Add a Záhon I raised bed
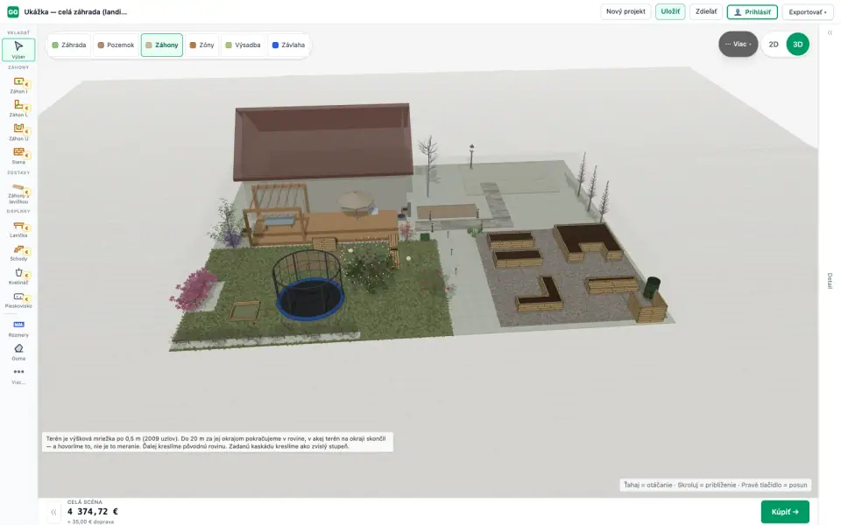The height and width of the screenshot is (525, 841). coord(18,85)
